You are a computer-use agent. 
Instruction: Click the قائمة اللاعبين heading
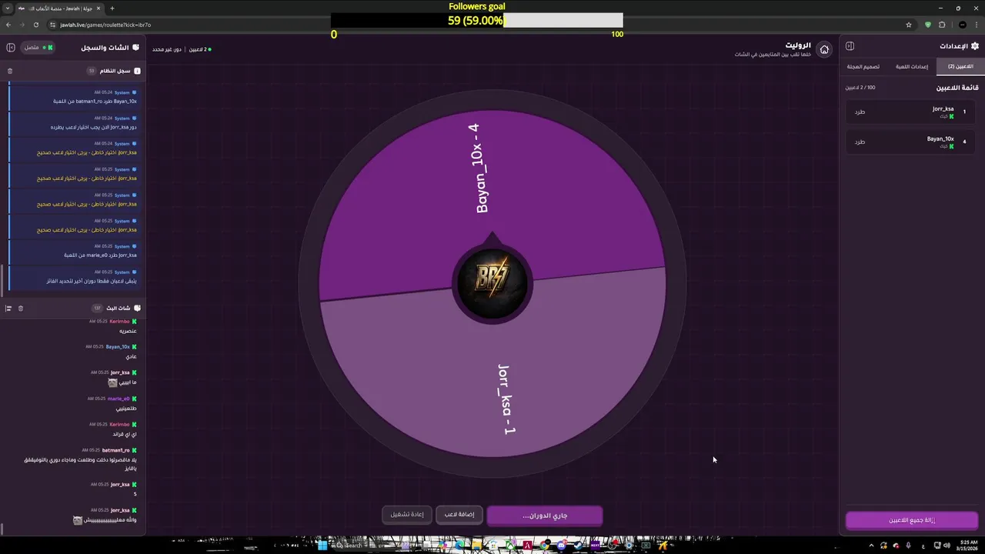pyautogui.click(x=957, y=88)
